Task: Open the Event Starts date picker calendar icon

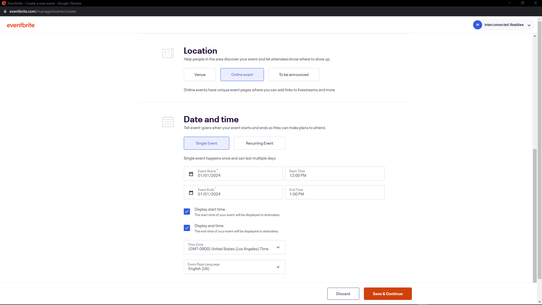Action: click(191, 174)
